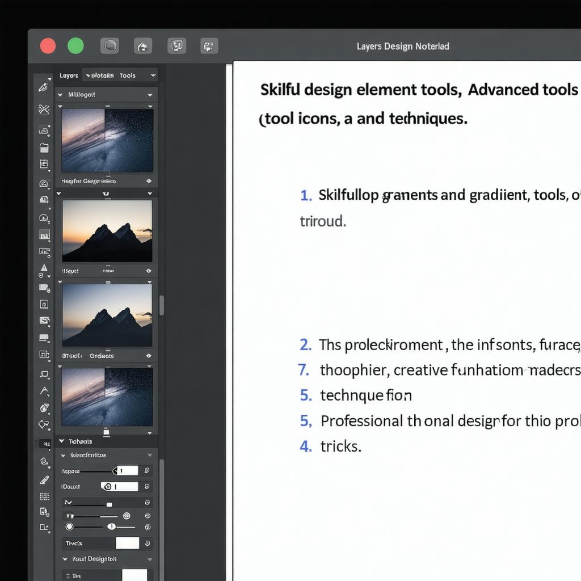Switch to the Layers tab
The width and height of the screenshot is (581, 581).
69,75
